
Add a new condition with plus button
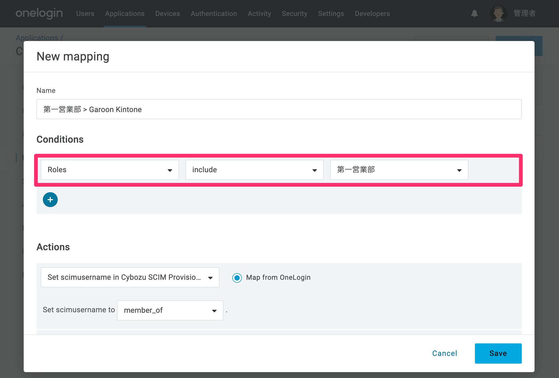[50, 200]
